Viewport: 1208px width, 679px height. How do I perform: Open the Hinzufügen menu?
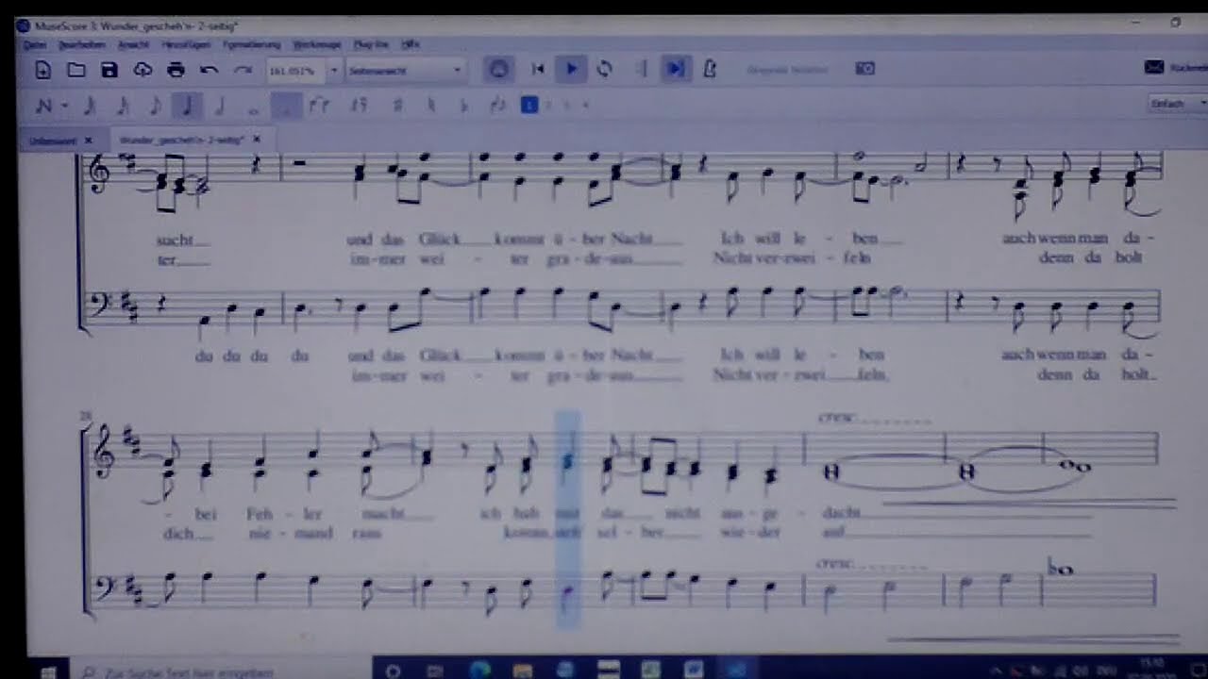(186, 44)
